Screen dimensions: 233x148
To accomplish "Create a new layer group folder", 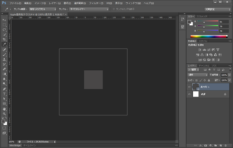I will 216,145.
